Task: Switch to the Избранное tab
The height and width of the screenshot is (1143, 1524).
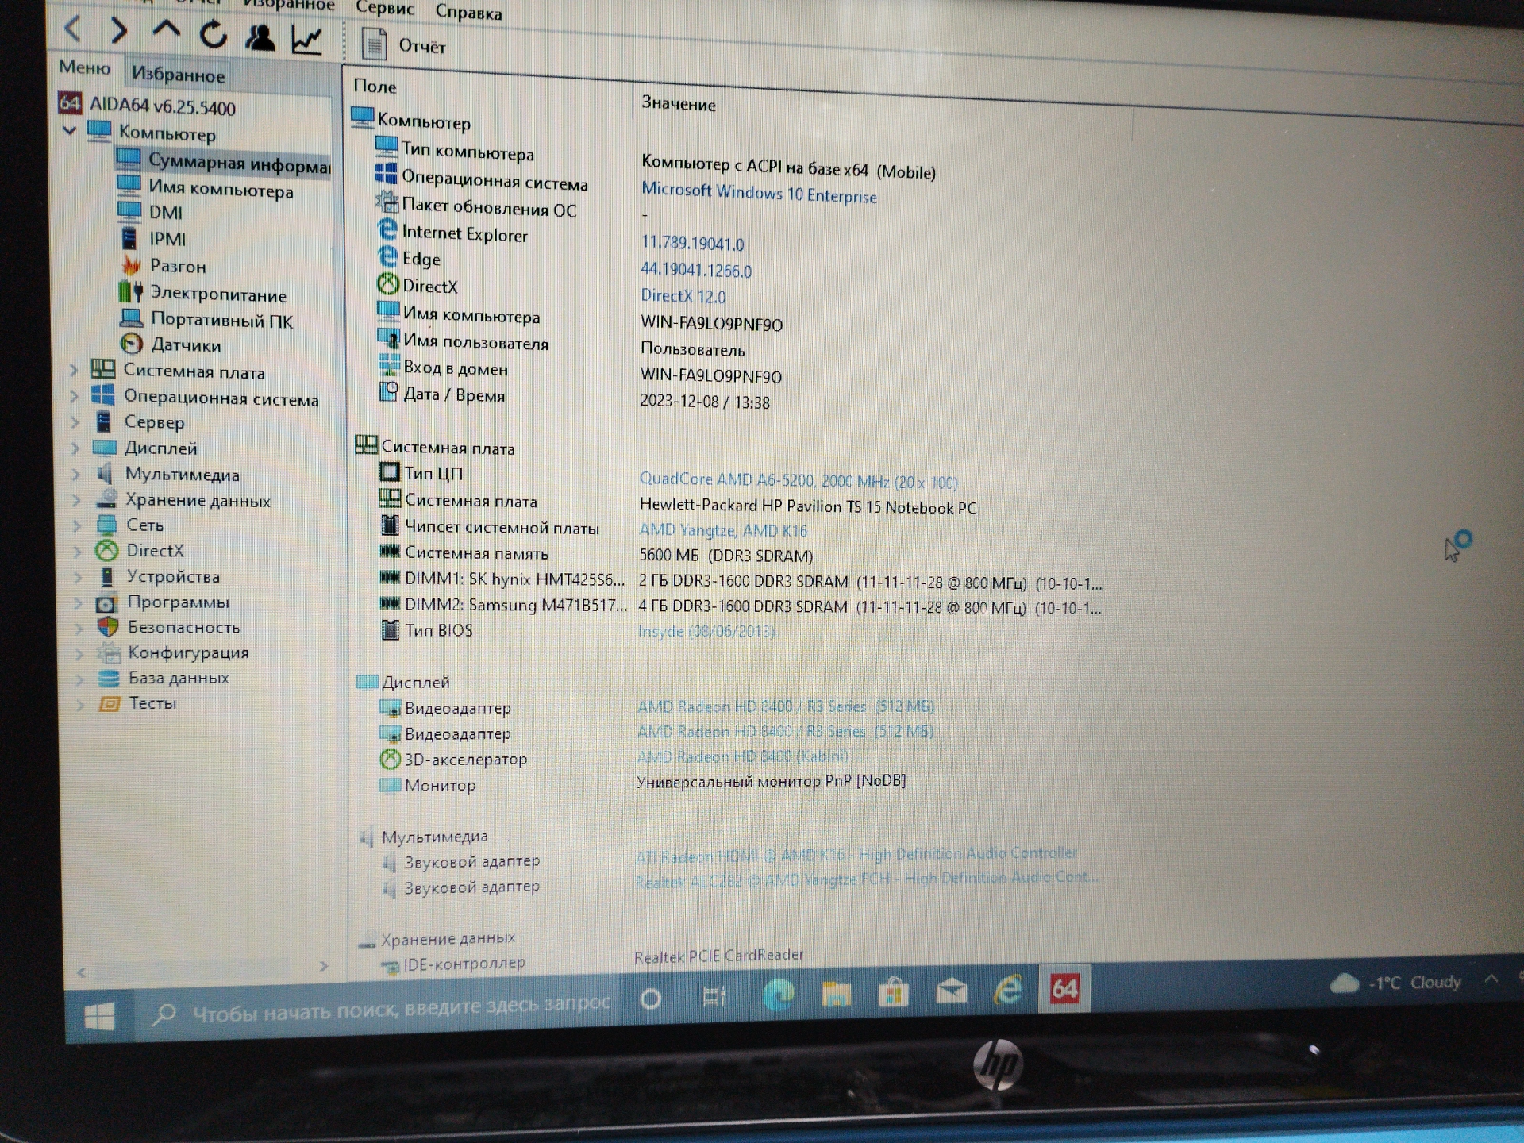Action: [x=178, y=75]
